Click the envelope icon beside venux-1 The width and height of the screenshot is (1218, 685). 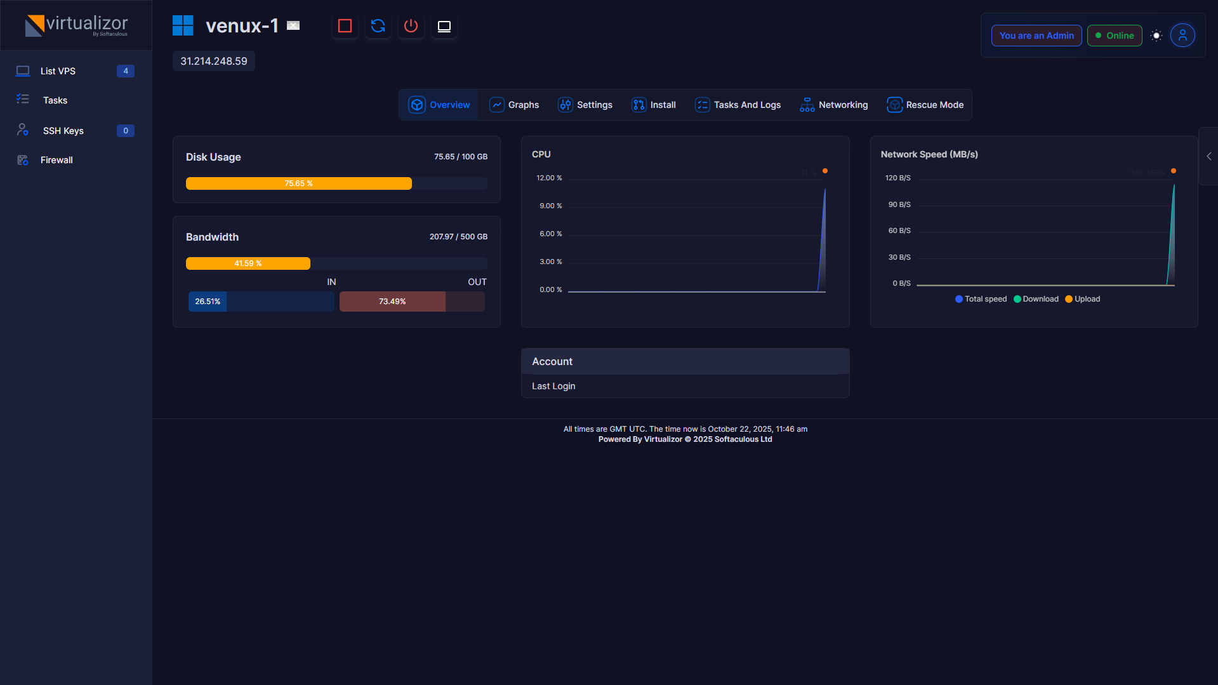[293, 25]
